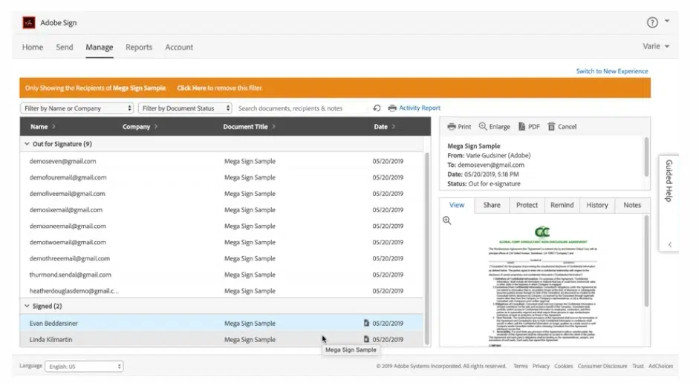This screenshot has height=383, width=699.
Task: Collapse the Out for Signature group
Action: pos(27,144)
